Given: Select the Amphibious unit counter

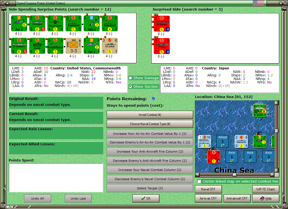Looking at the screenshot, I should (x=55, y=46).
